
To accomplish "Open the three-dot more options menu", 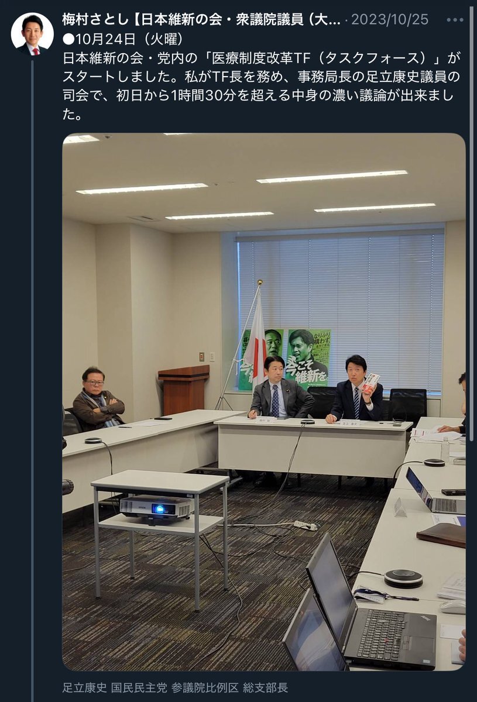I will point(455,20).
